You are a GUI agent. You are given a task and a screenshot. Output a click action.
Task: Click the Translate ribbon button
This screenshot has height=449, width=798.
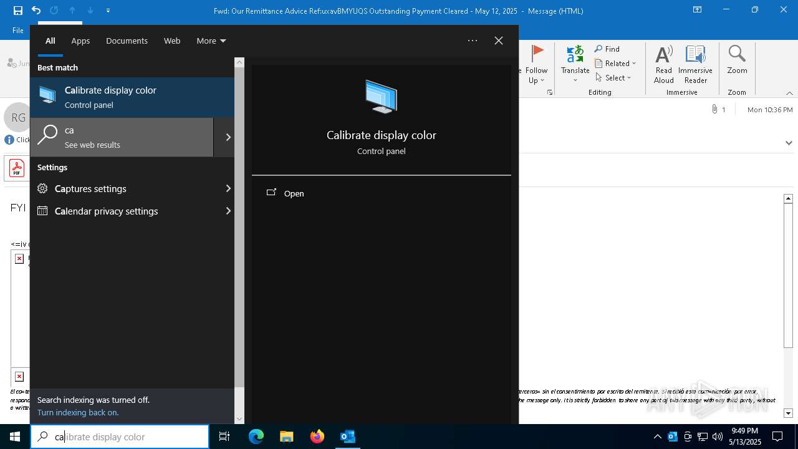575,64
